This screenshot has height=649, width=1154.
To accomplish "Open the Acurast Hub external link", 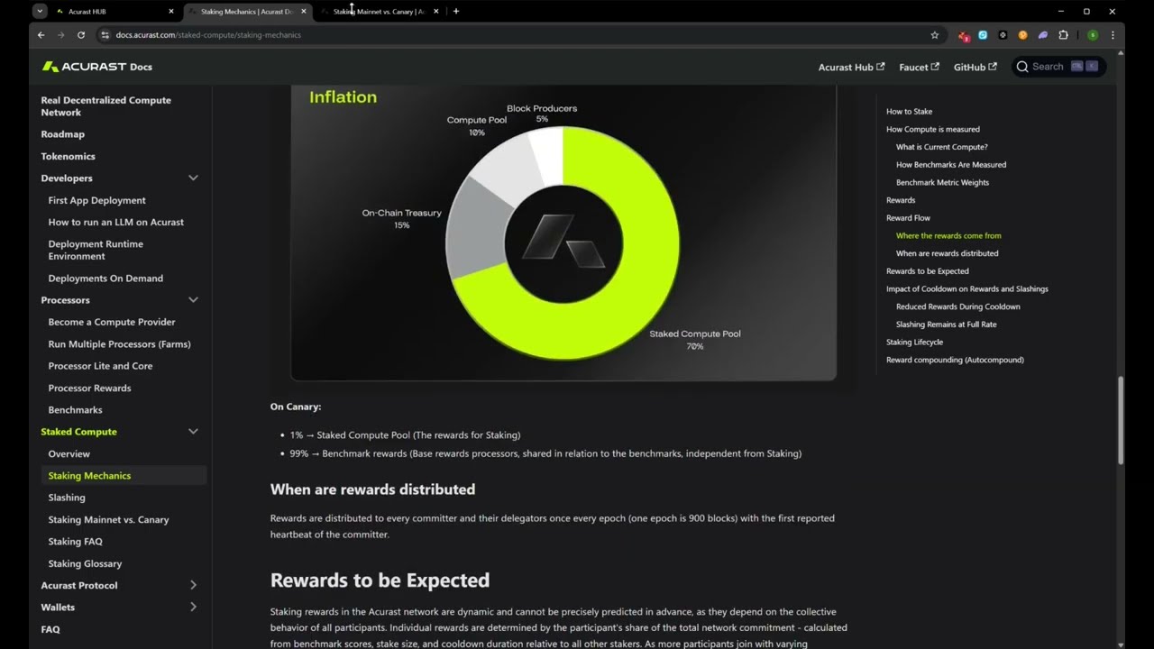I will pyautogui.click(x=851, y=67).
